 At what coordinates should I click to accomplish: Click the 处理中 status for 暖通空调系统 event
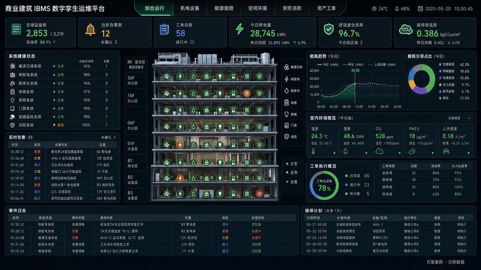[256, 238]
